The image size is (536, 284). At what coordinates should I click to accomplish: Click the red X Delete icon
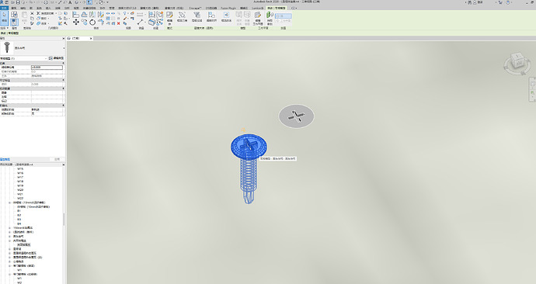(x=119, y=23)
